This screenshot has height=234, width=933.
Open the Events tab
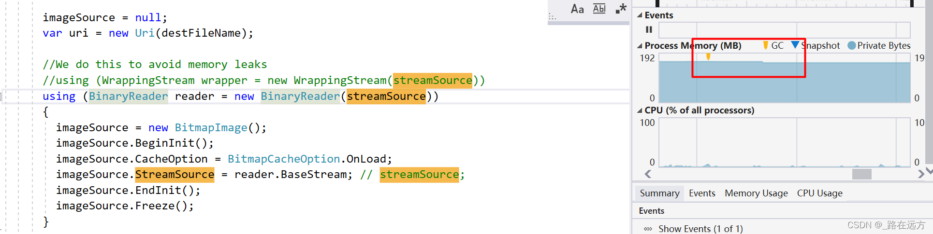coord(702,193)
